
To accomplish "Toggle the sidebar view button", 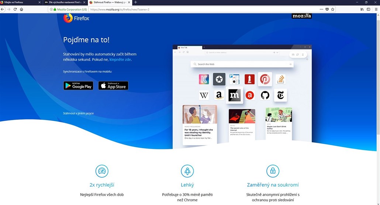I will (368, 9).
